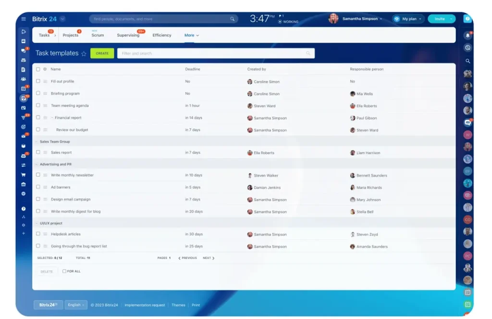Click the Implementation request footer link
492x319 pixels.
pos(145,305)
